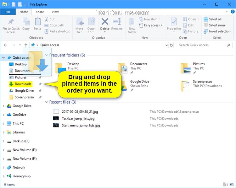Expand the This PC tree node

[x=3, y=123]
